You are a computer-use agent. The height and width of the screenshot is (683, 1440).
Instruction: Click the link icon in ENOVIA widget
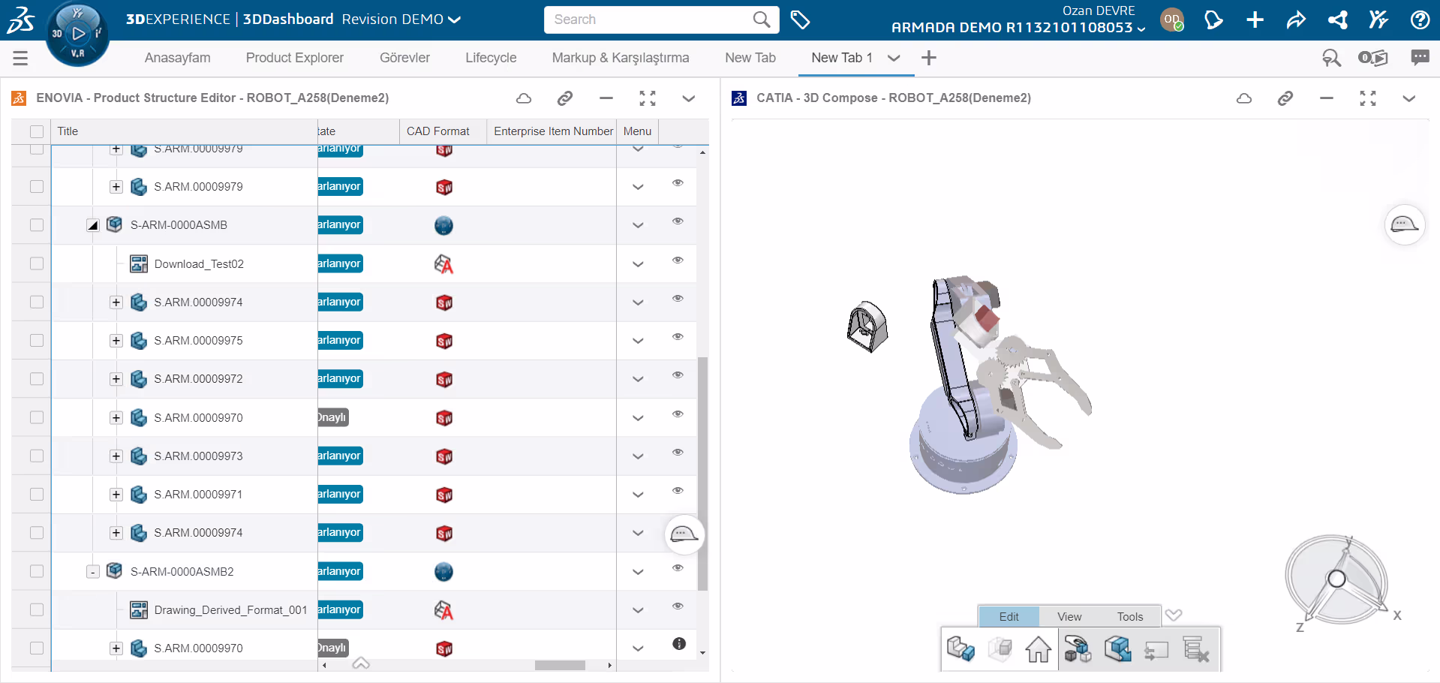coord(565,98)
